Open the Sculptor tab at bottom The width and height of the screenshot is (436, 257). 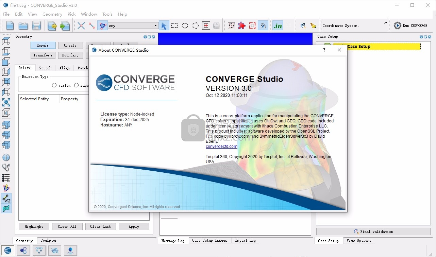[49, 240]
